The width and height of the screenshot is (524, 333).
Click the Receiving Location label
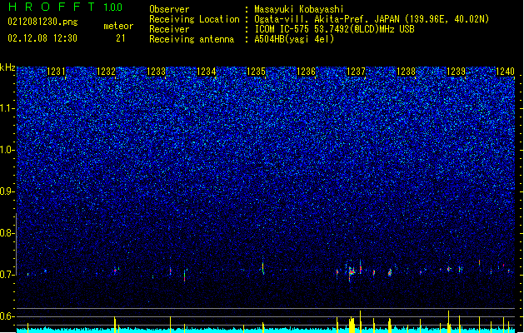tap(194, 19)
